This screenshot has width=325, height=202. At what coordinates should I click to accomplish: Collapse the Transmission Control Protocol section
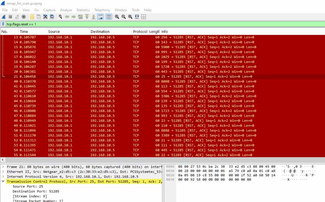[x=3, y=181]
